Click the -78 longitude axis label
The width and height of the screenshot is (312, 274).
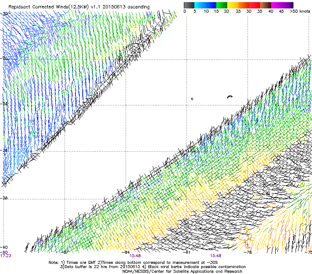tap(248, 253)
